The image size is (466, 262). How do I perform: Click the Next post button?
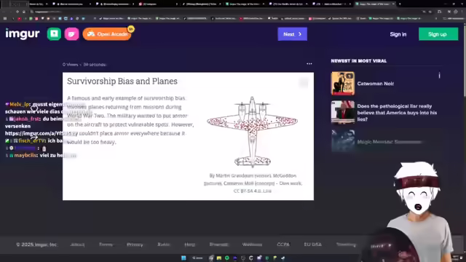point(292,34)
